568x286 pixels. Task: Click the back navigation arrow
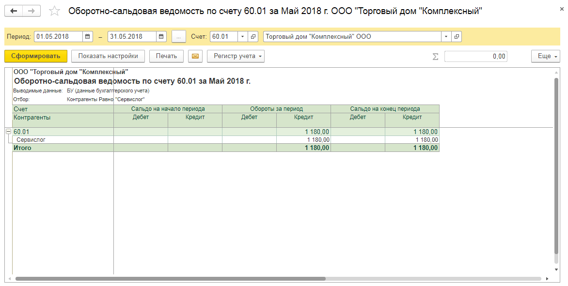click(14, 11)
